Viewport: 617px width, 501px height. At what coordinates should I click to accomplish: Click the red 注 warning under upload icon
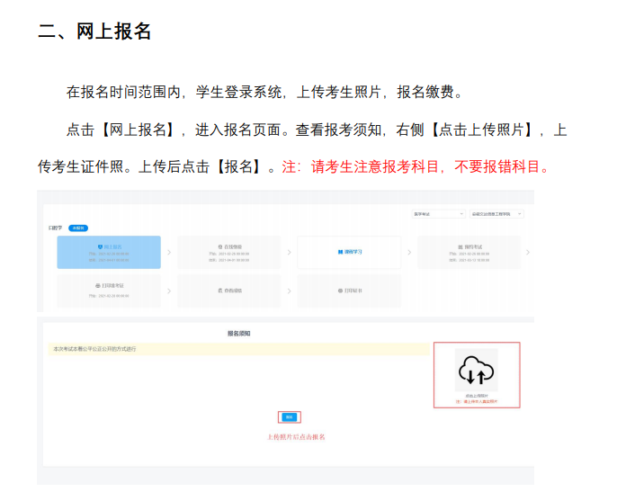click(x=476, y=400)
